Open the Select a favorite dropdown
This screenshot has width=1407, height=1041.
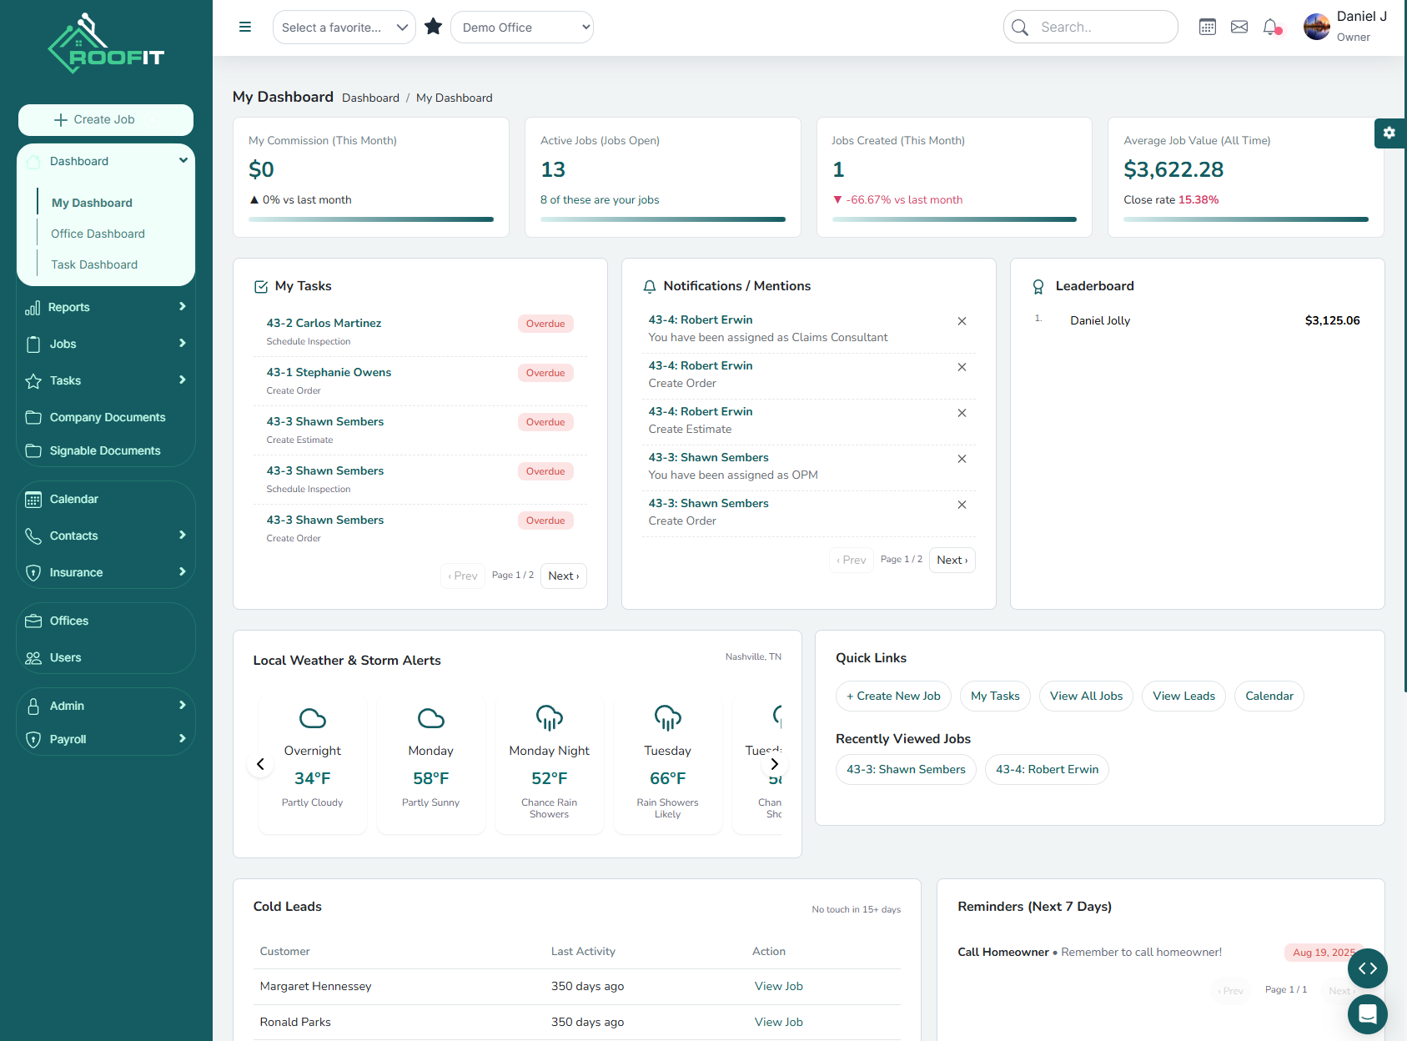[344, 26]
